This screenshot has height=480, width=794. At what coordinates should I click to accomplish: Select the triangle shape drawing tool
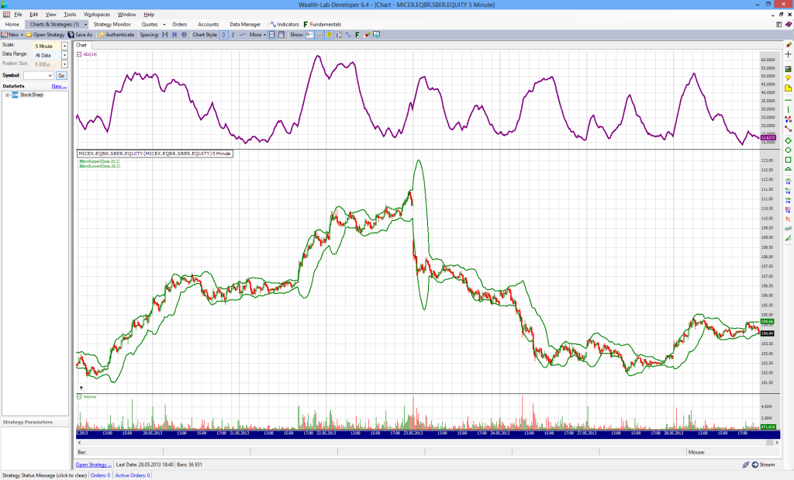[788, 168]
